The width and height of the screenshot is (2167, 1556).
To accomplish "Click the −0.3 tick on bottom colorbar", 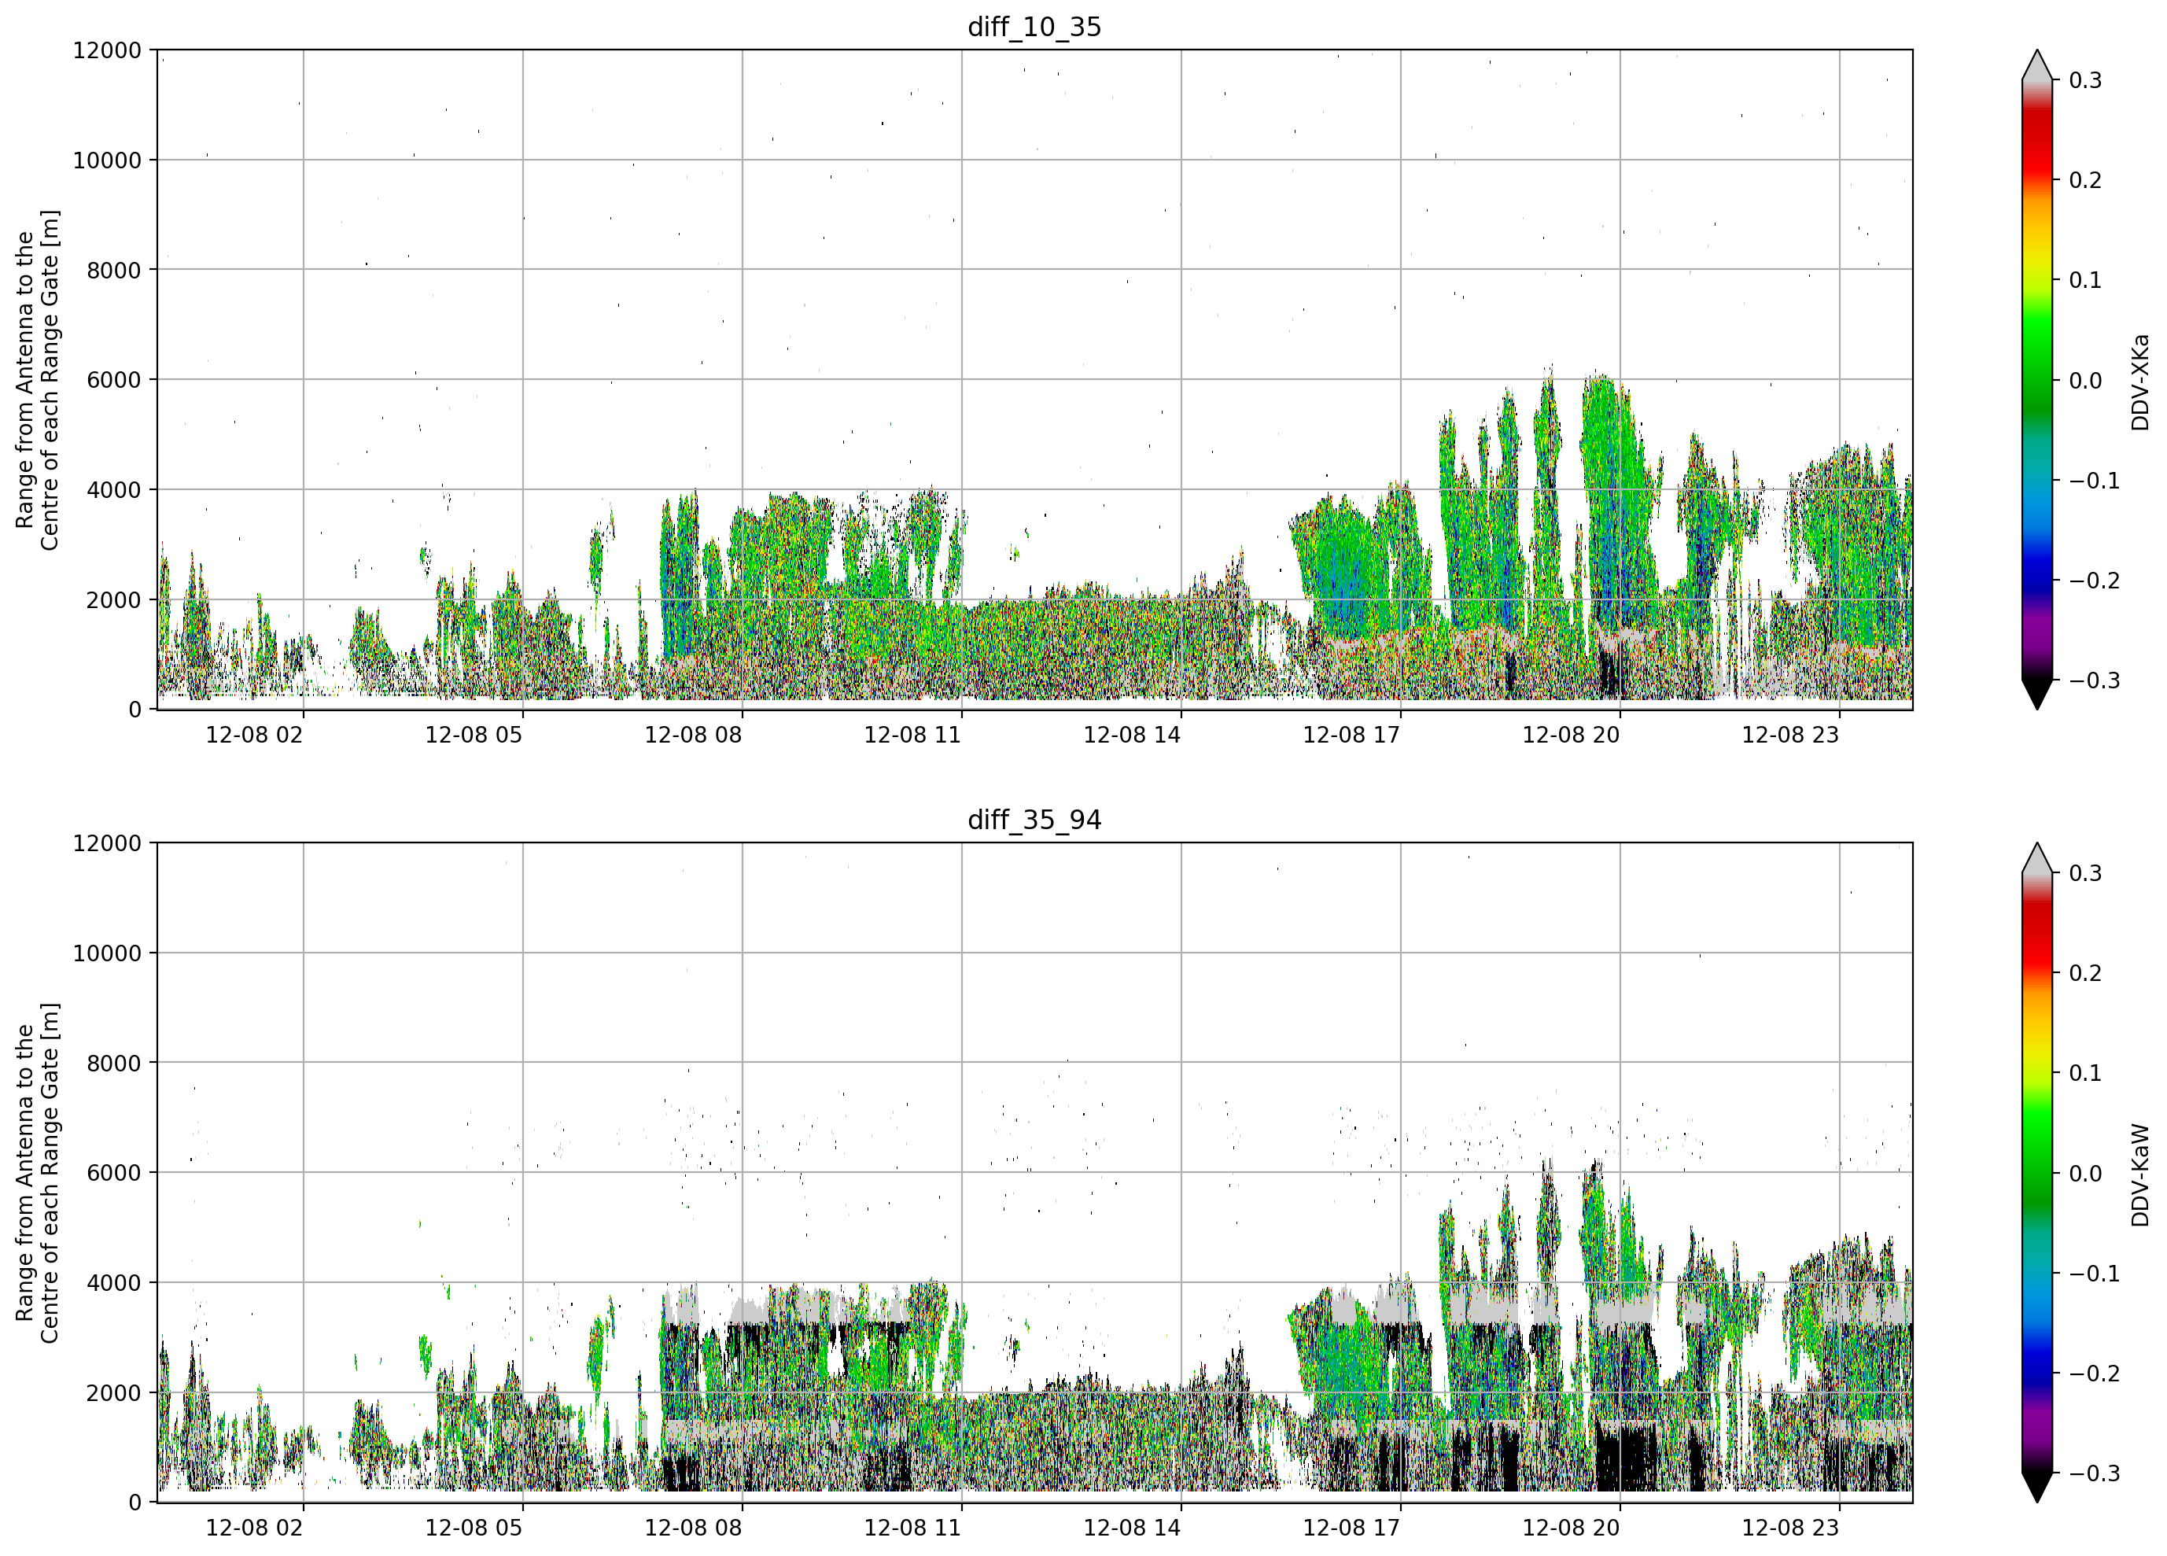I will point(2095,1474).
